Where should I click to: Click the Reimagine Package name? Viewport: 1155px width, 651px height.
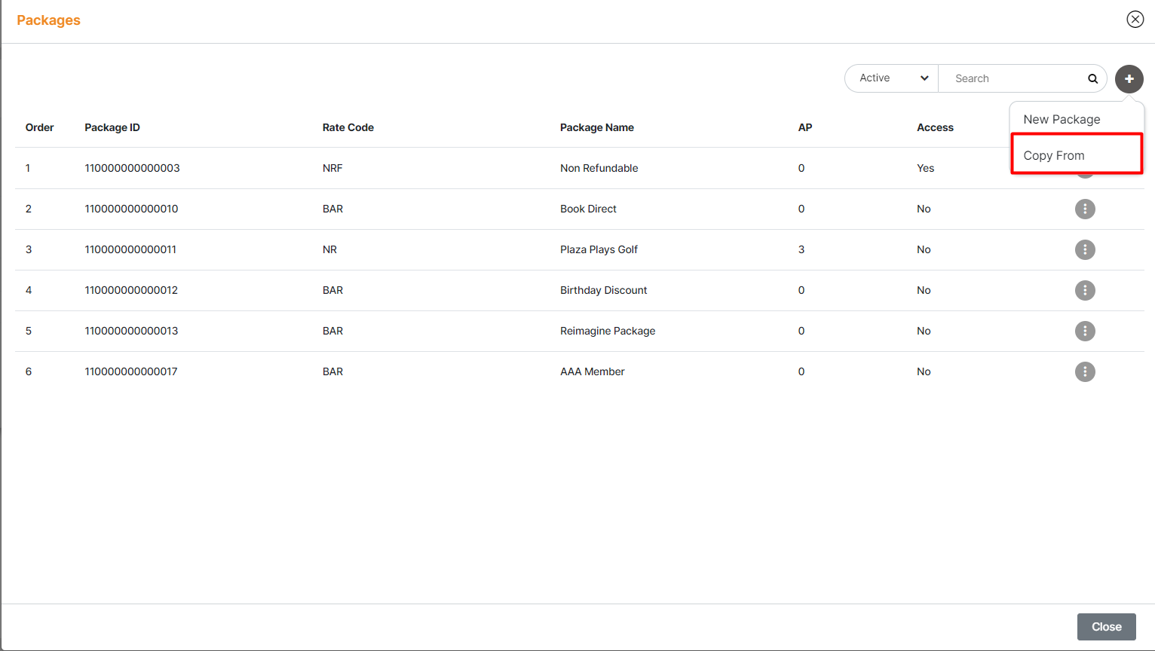pyautogui.click(x=608, y=331)
